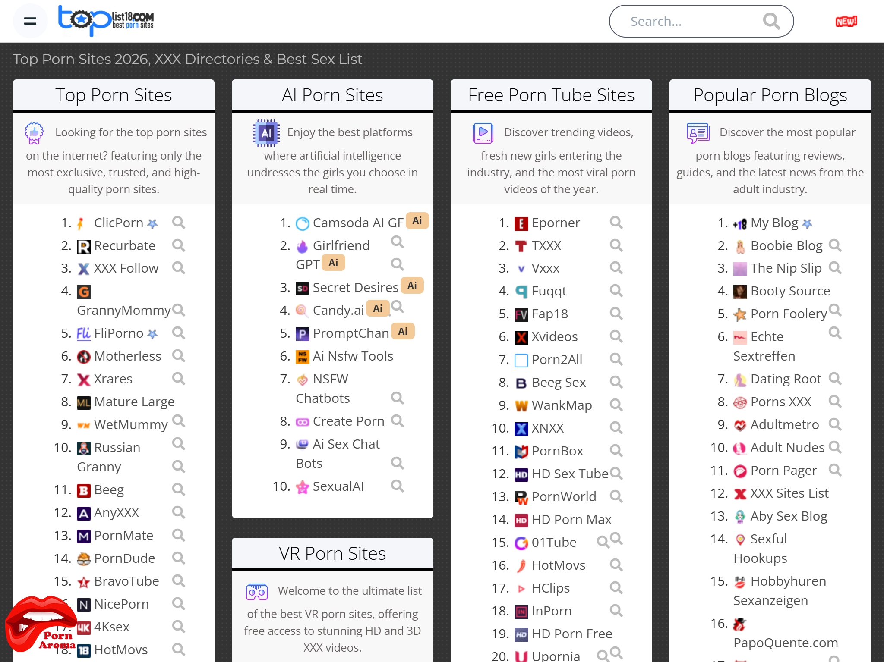Click the search magnifier icon in header
884x662 pixels.
coord(771,21)
